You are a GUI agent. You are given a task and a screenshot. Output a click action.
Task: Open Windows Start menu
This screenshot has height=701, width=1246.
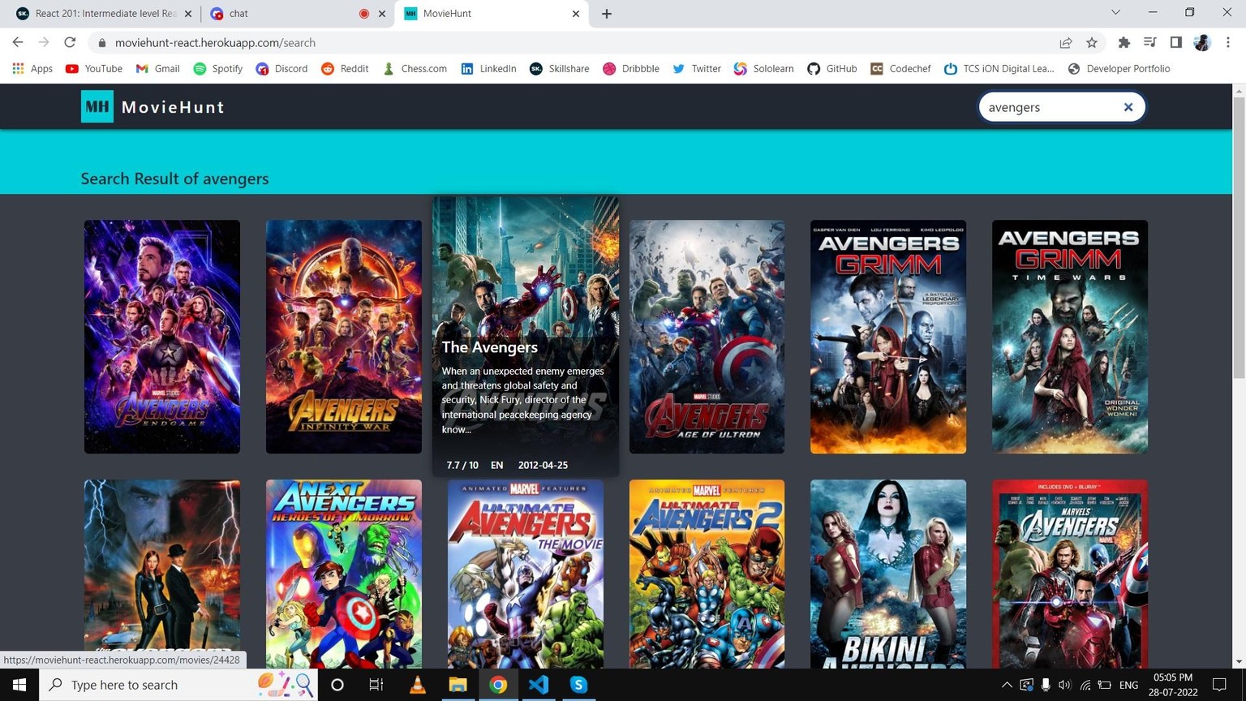coord(19,685)
